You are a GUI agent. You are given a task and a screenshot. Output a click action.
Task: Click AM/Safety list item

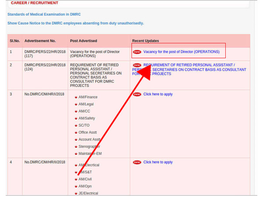(87, 118)
